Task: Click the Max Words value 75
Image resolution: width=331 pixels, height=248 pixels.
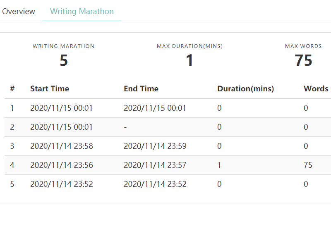Action: click(x=303, y=60)
